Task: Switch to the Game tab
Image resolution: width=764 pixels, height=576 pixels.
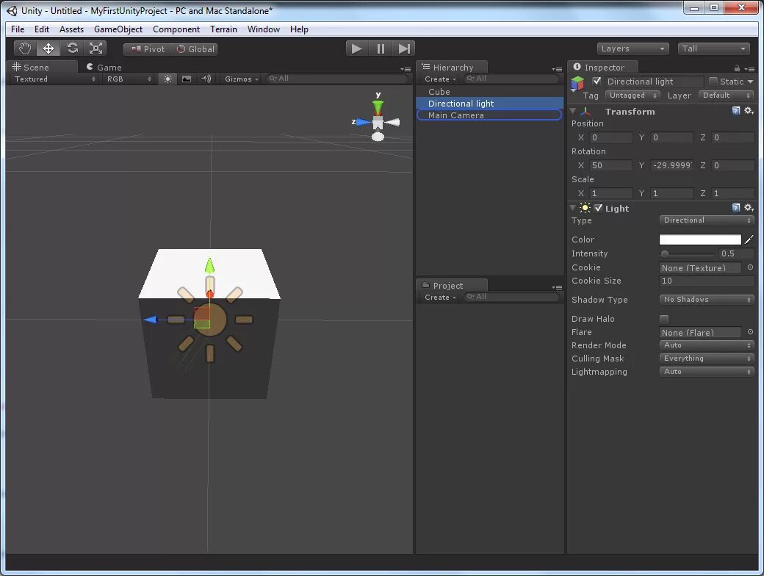Action: coord(104,68)
